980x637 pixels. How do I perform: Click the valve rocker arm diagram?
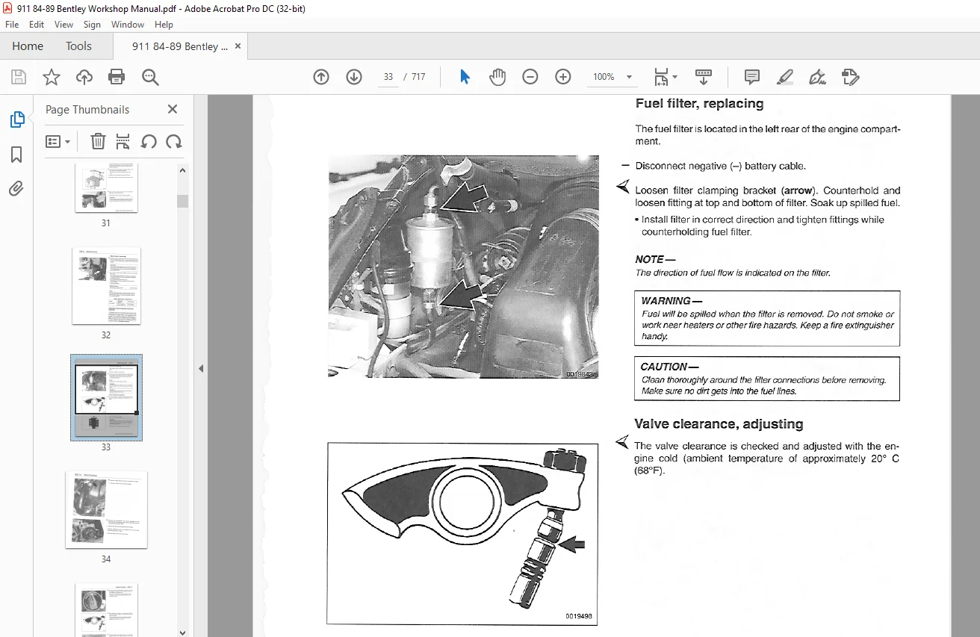point(462,533)
